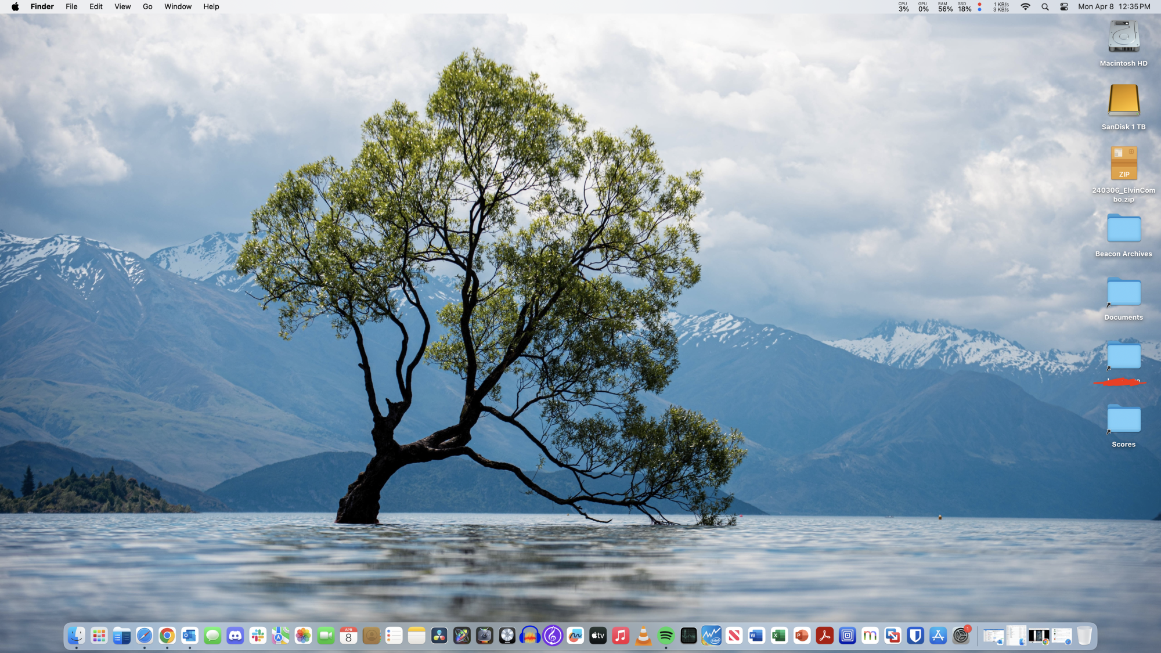Select 240306_ElvinCombo.zip file on desktop
This screenshot has height=653, width=1161.
pyautogui.click(x=1123, y=164)
